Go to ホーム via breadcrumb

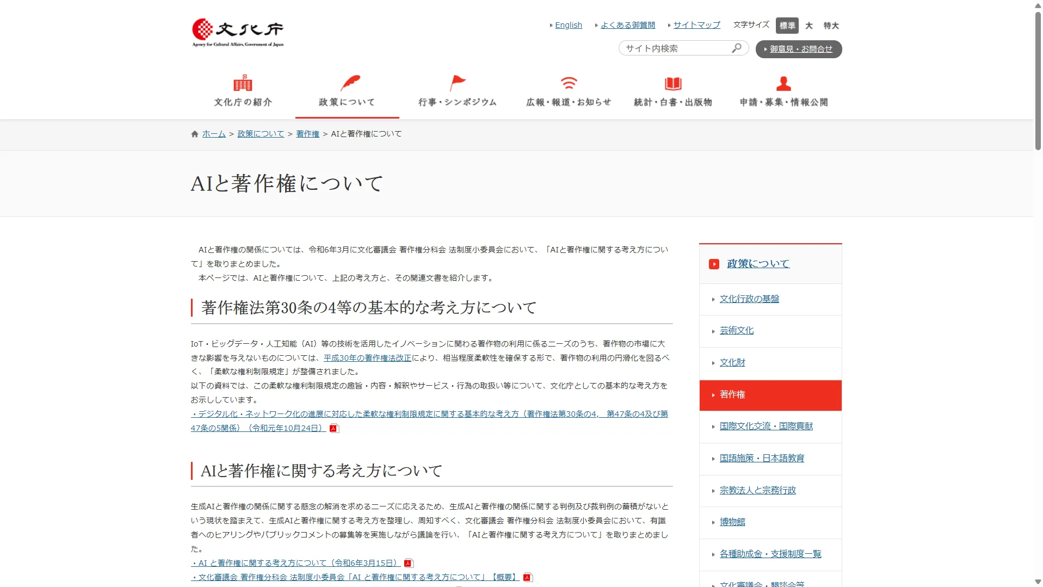pyautogui.click(x=214, y=134)
